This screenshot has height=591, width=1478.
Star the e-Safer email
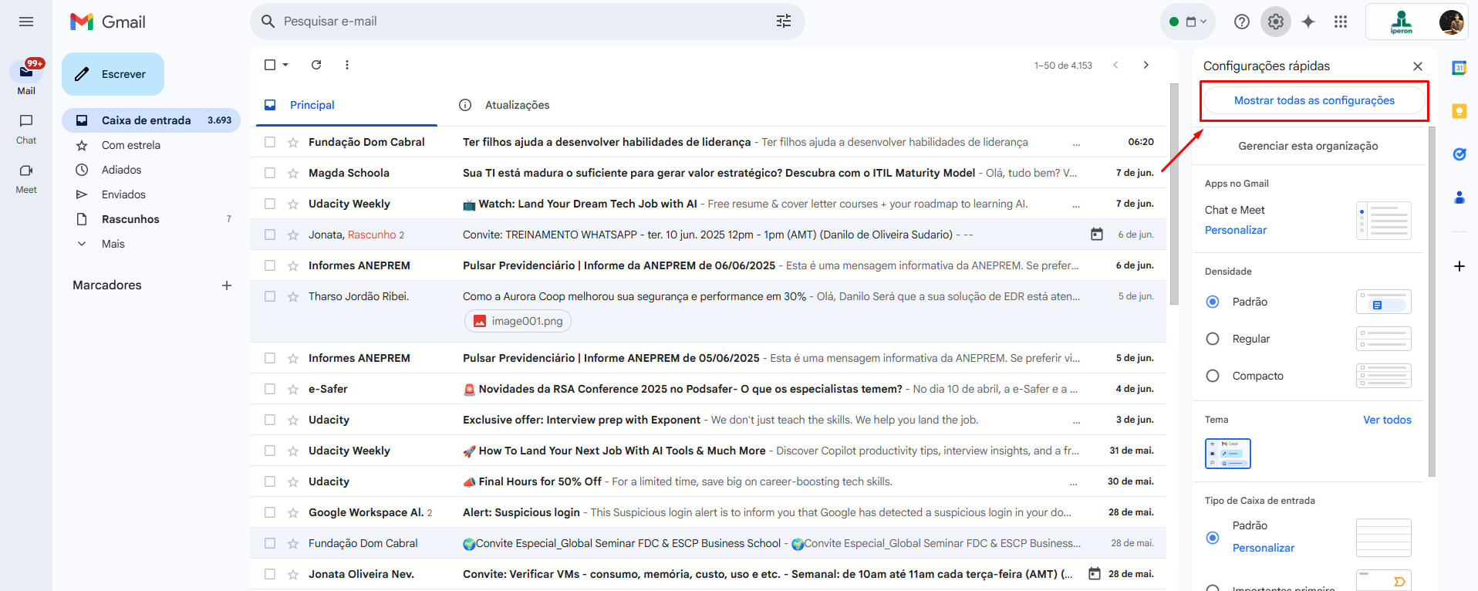293,389
